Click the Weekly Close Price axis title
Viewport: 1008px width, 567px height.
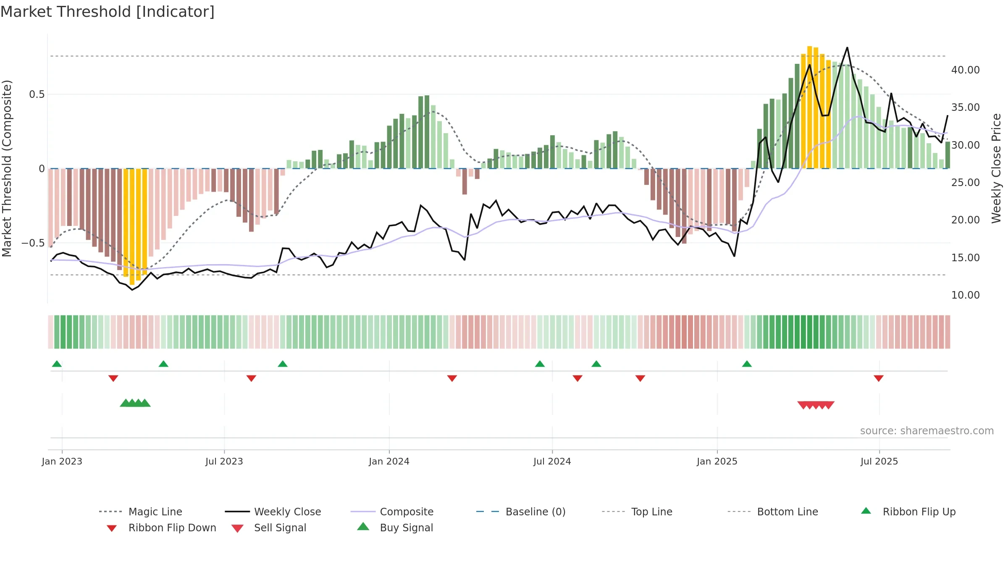996,168
